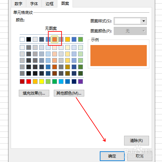
Task: Select light green swatch in bottom standard row
Action: coord(48,81)
